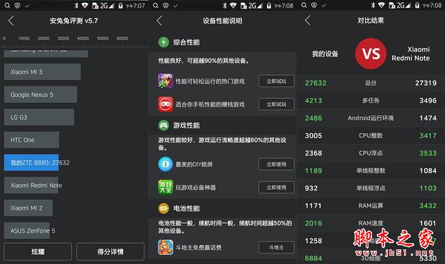The width and height of the screenshot is (445, 264).
Task: Tap the CPU整数 row label
Action: [x=371, y=136]
